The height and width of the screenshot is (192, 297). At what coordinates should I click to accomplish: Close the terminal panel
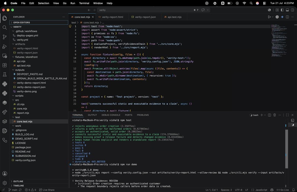(x=293, y=115)
